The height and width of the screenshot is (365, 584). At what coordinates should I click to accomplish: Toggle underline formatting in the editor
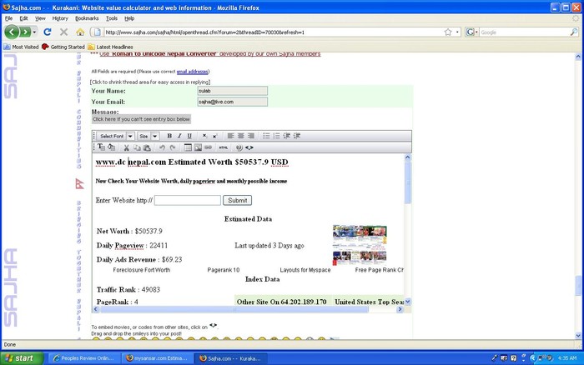(189, 136)
